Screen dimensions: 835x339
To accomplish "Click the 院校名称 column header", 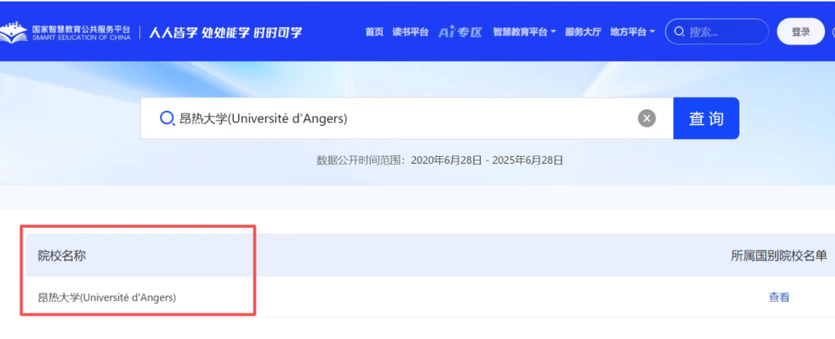I will click(x=62, y=256).
